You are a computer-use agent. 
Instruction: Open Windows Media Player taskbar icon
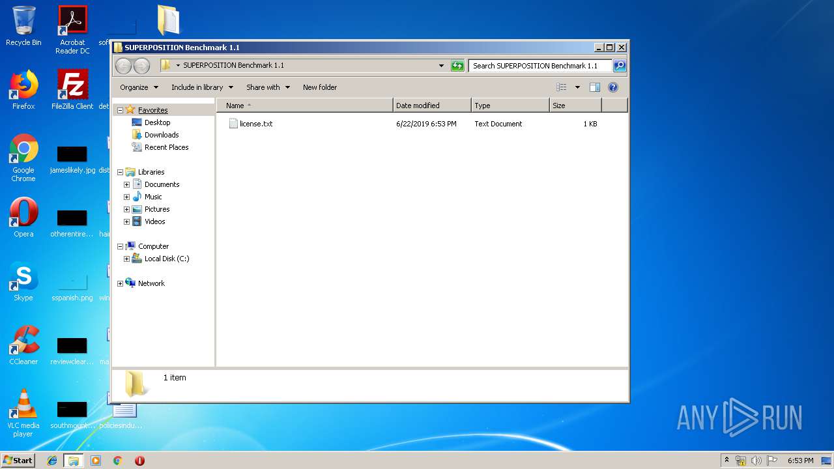pyautogui.click(x=96, y=461)
